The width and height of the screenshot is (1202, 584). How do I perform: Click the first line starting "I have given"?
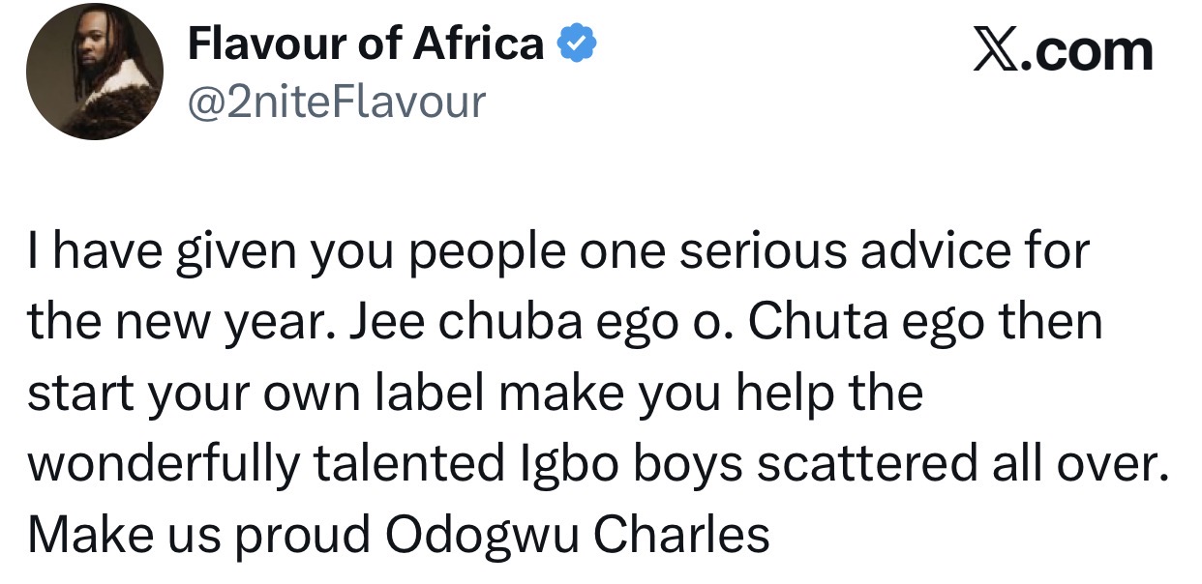(558, 253)
